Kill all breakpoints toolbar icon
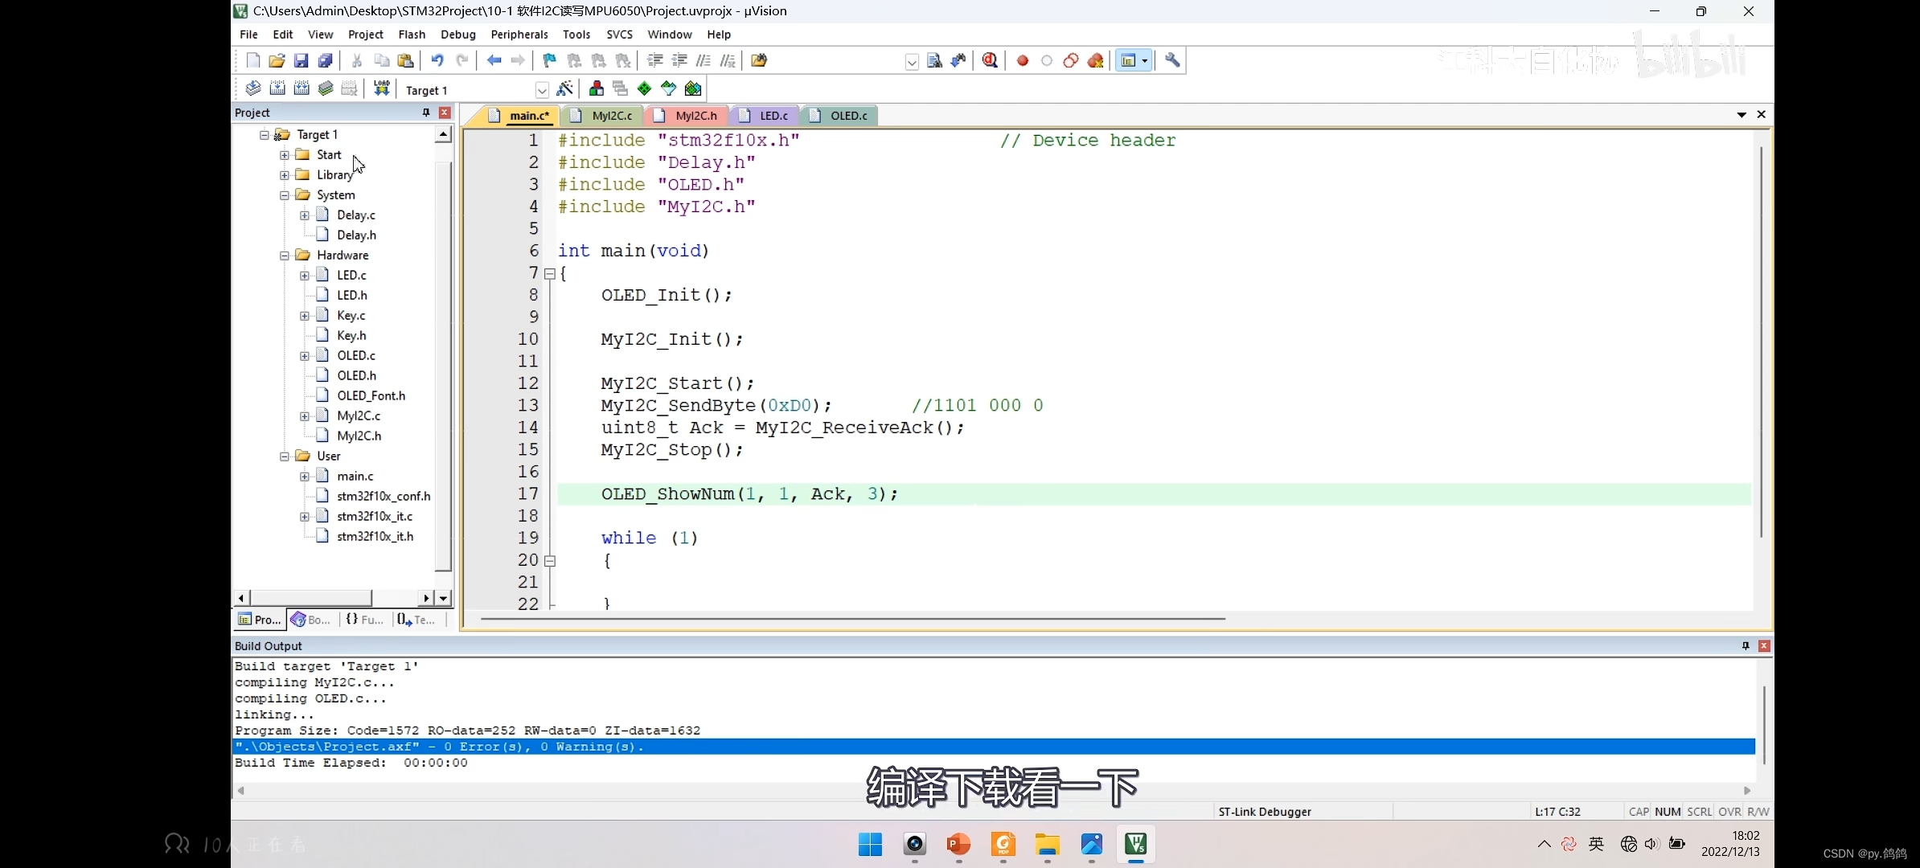Screen dimensions: 1920x868 (x=1095, y=60)
